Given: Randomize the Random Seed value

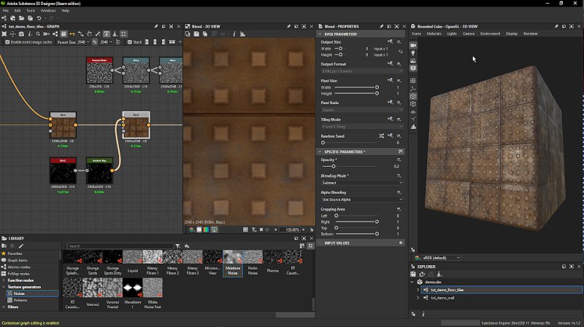Looking at the screenshot, I should pyautogui.click(x=381, y=135).
